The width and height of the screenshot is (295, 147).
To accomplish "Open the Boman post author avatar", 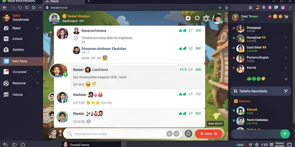I will [x=58, y=71].
